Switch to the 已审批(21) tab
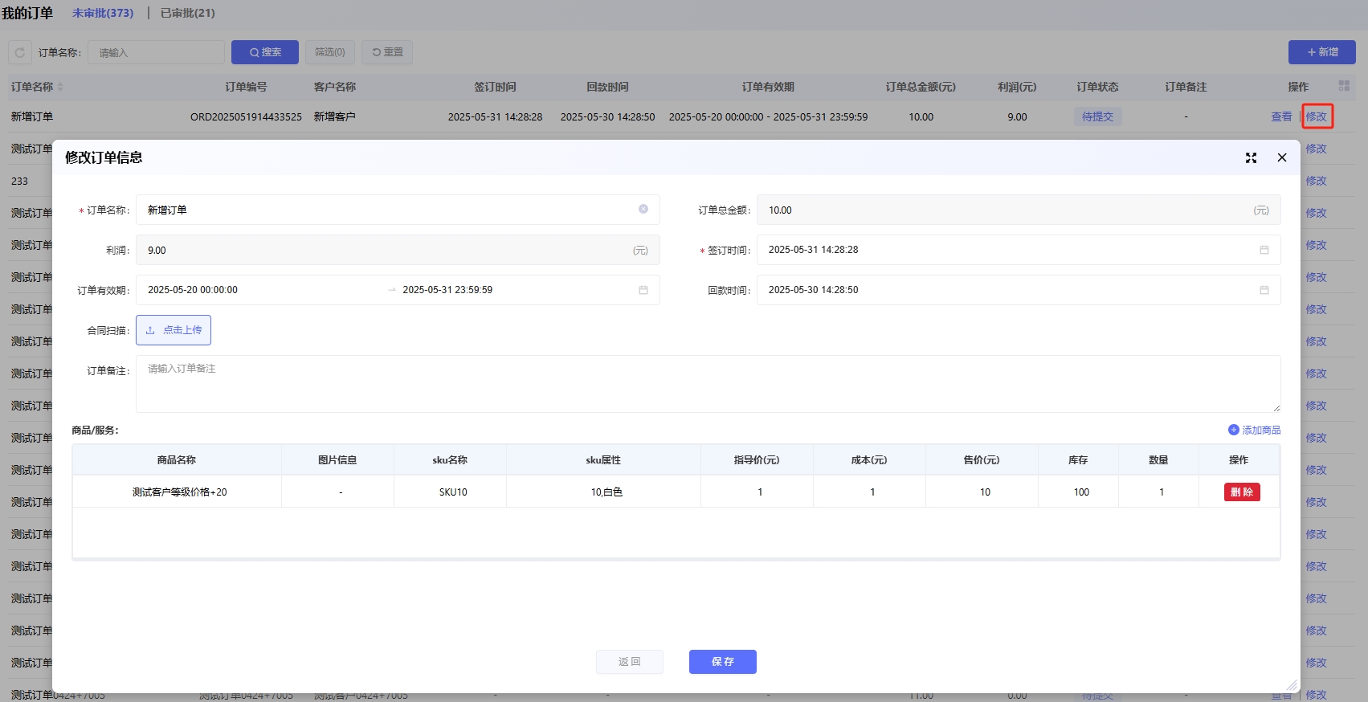 (x=187, y=13)
